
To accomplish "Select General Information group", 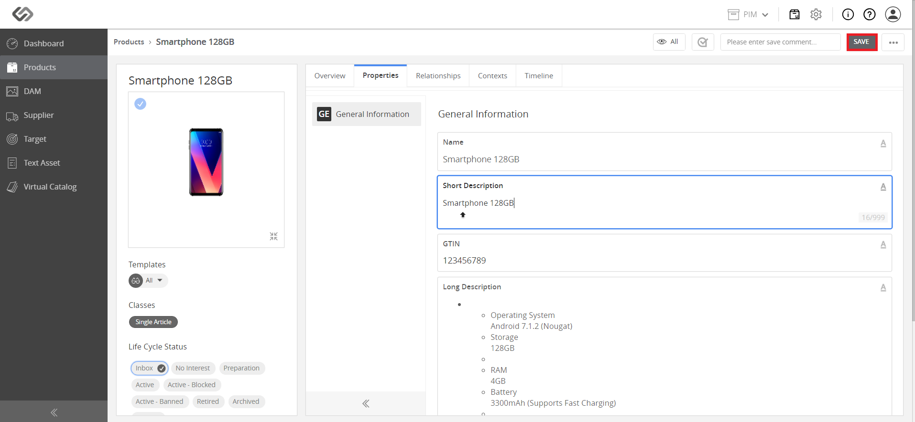I will pyautogui.click(x=367, y=114).
